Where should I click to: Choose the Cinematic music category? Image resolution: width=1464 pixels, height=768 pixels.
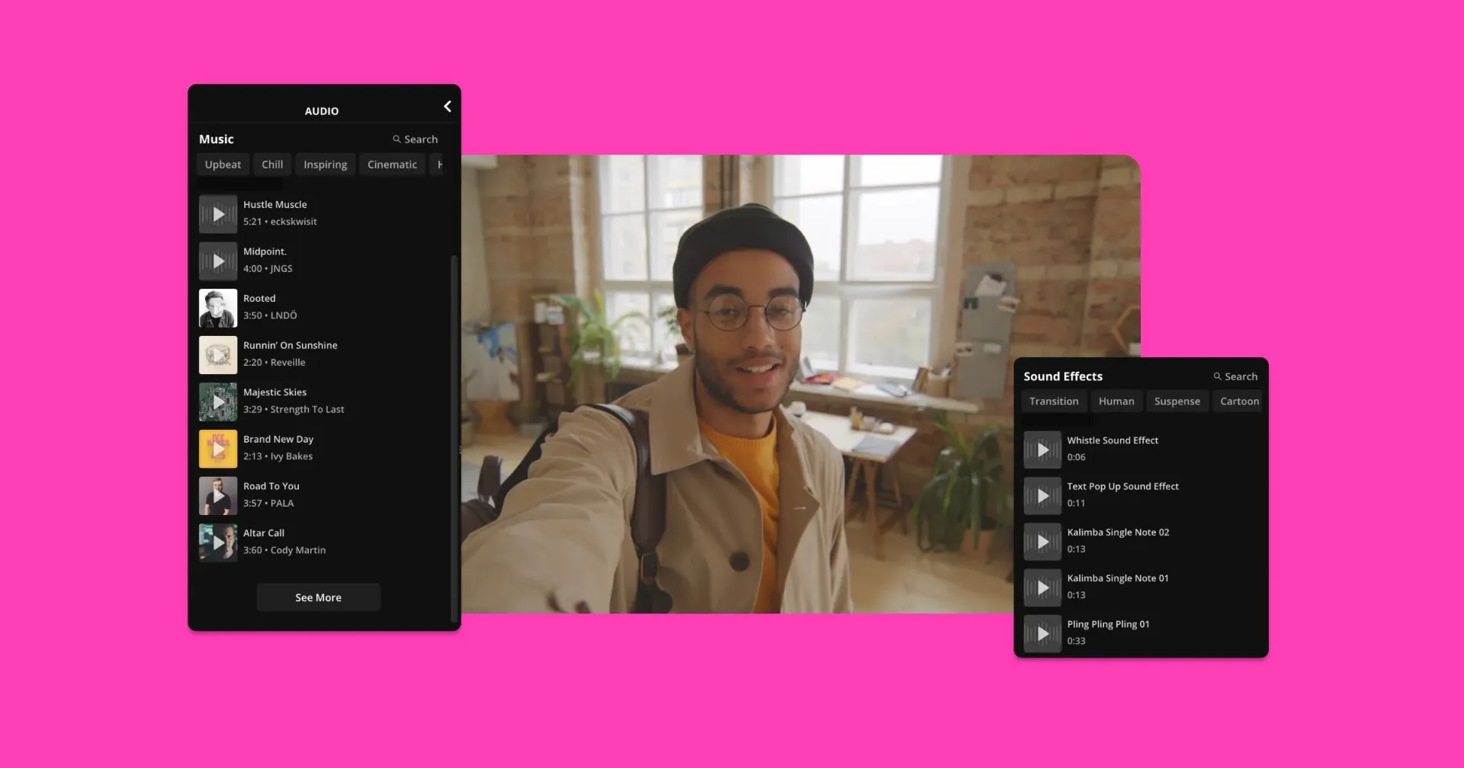(392, 165)
